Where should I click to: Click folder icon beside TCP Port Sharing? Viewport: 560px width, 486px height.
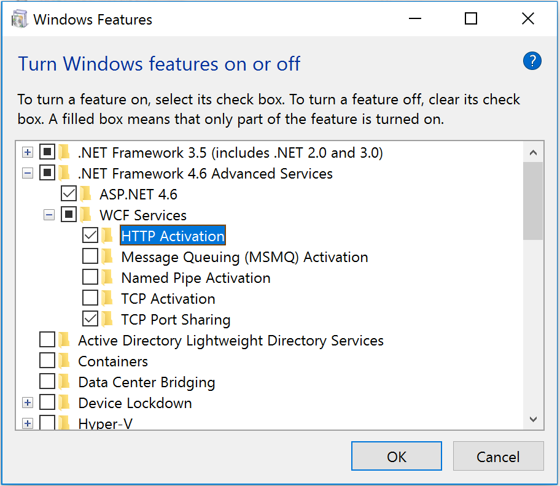(x=107, y=319)
